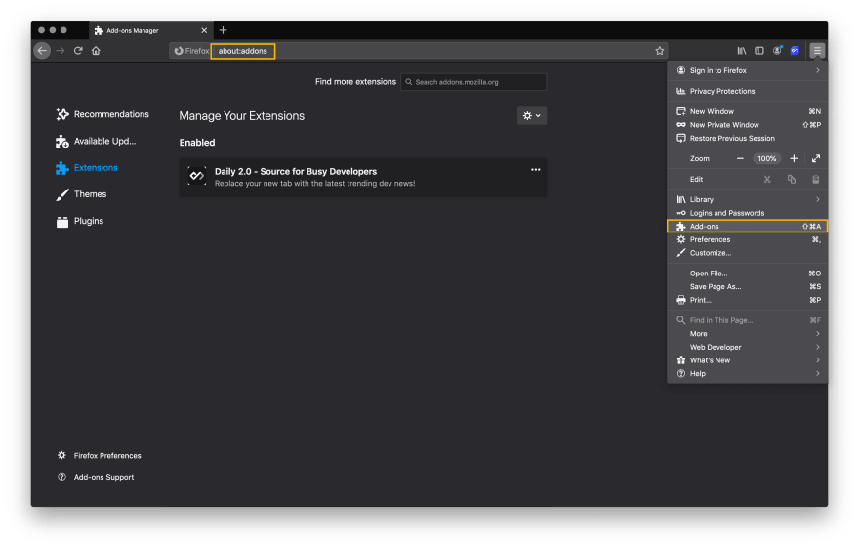Open Recommendations in the sidebar
This screenshot has width=859, height=548.
(102, 114)
